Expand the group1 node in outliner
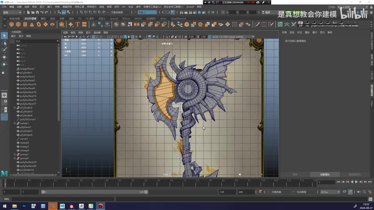This screenshot has width=374, height=210. coord(15,154)
